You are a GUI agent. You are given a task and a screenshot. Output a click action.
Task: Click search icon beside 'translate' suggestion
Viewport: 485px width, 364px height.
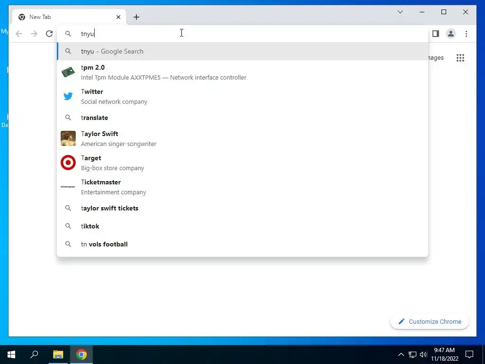click(68, 118)
